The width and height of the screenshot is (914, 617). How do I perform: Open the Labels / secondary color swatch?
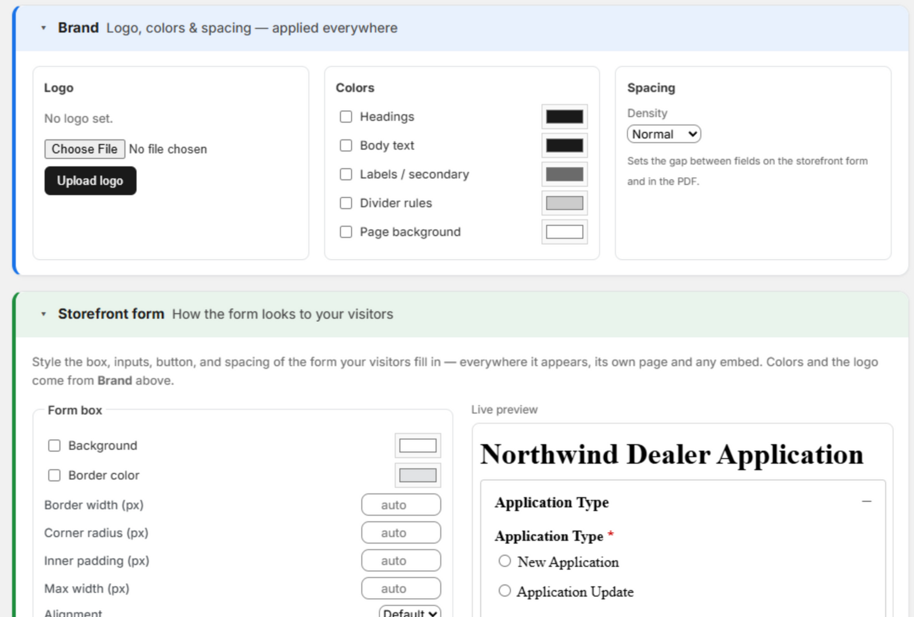[564, 174]
